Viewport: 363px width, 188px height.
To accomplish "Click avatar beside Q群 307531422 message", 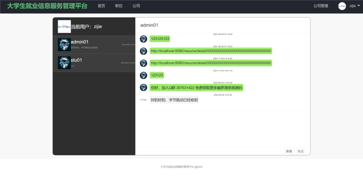I will (x=144, y=87).
